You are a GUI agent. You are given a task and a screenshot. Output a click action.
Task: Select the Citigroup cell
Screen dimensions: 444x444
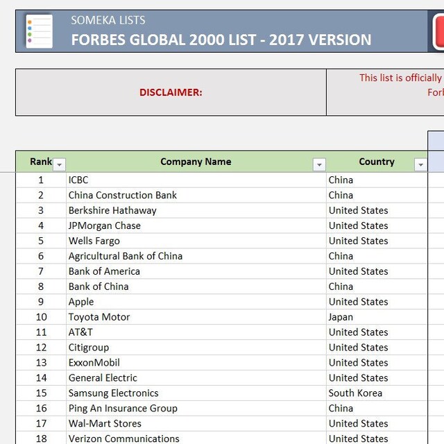coord(196,348)
